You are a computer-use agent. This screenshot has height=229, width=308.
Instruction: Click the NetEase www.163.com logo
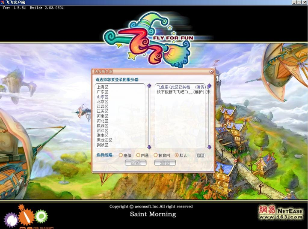click(x=281, y=212)
